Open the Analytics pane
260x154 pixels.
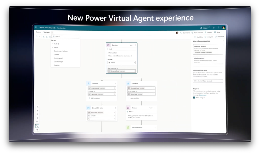point(209,37)
